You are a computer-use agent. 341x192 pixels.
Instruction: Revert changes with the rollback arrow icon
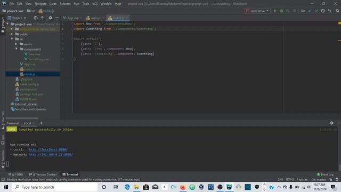pyautogui.click(x=330, y=11)
